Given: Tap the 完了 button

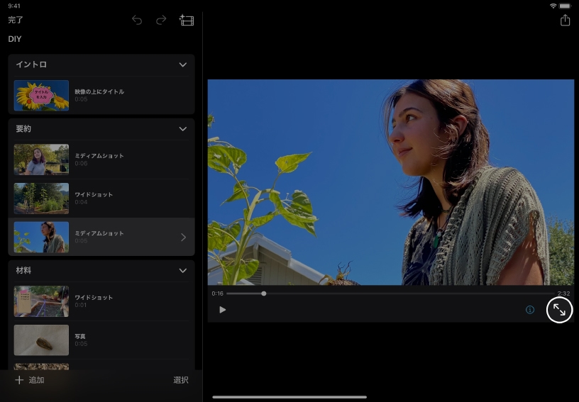Looking at the screenshot, I should pyautogui.click(x=16, y=21).
